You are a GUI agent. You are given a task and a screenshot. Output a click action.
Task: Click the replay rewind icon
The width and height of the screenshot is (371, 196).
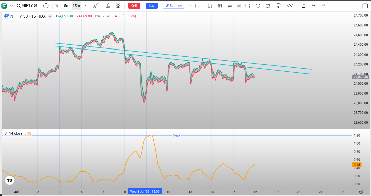click(x=290, y=6)
